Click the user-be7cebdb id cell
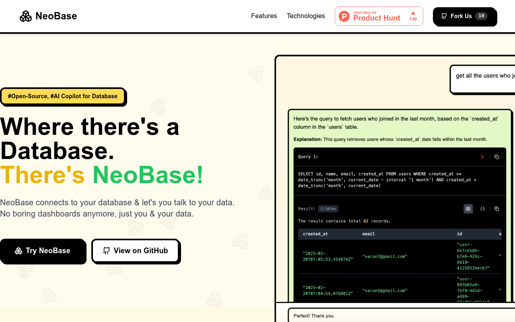Screen dimensions: 515x322 [473, 256]
